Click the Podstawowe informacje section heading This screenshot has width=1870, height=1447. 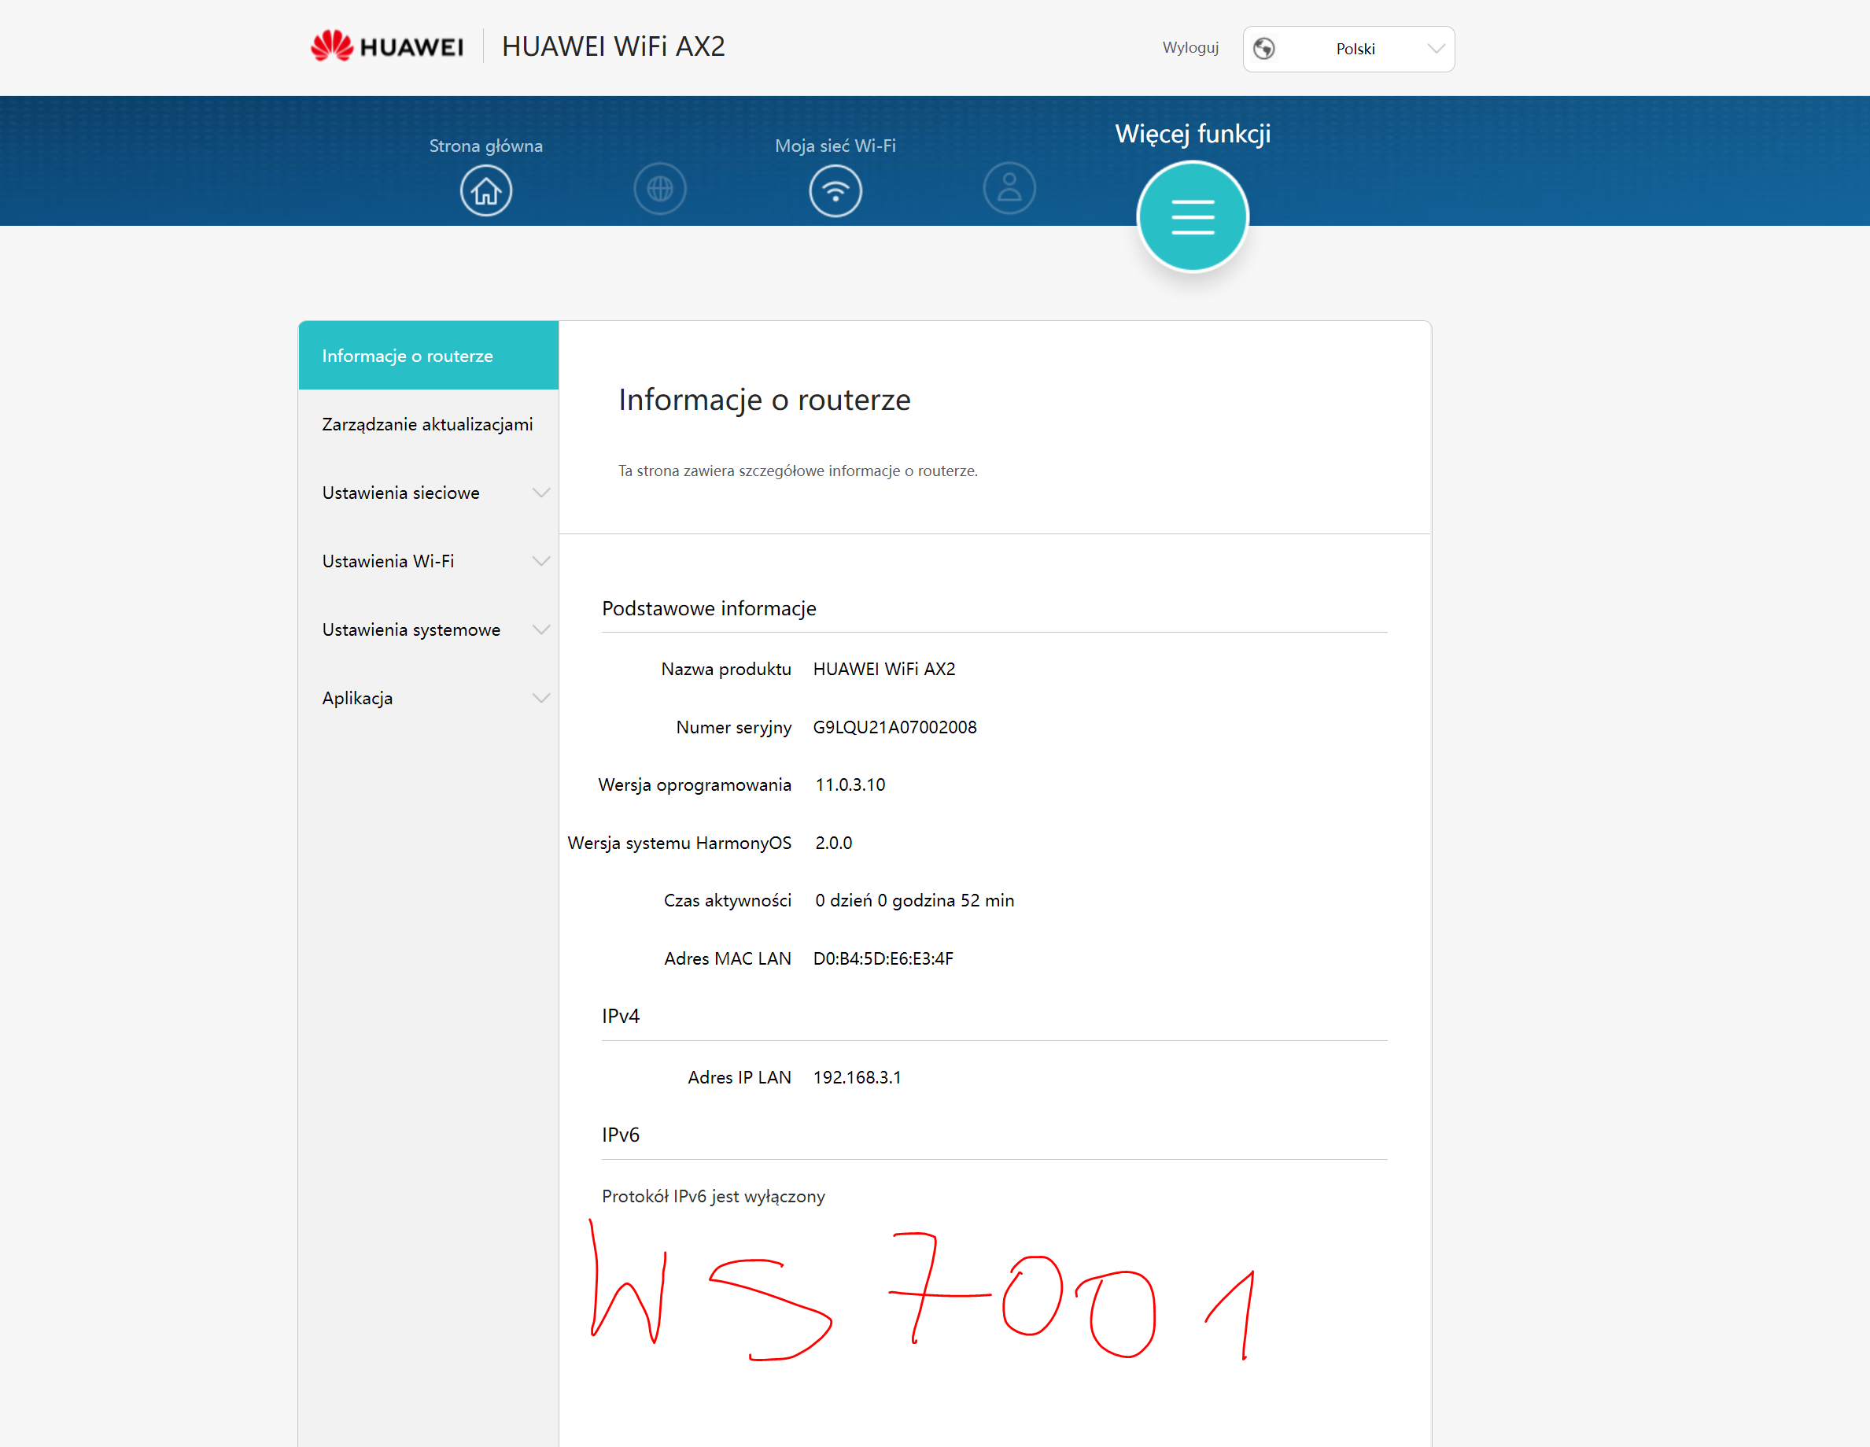709,609
